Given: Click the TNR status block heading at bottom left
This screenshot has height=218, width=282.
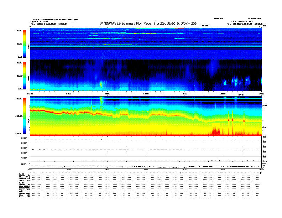Looking at the screenshot, I should pos(21,192).
